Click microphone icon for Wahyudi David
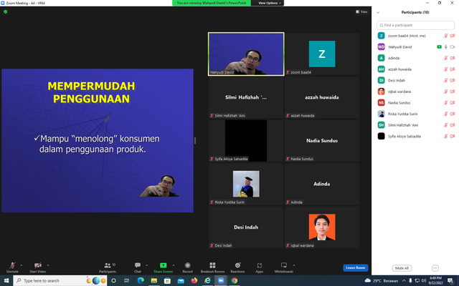The image size is (459, 286). (x=446, y=46)
